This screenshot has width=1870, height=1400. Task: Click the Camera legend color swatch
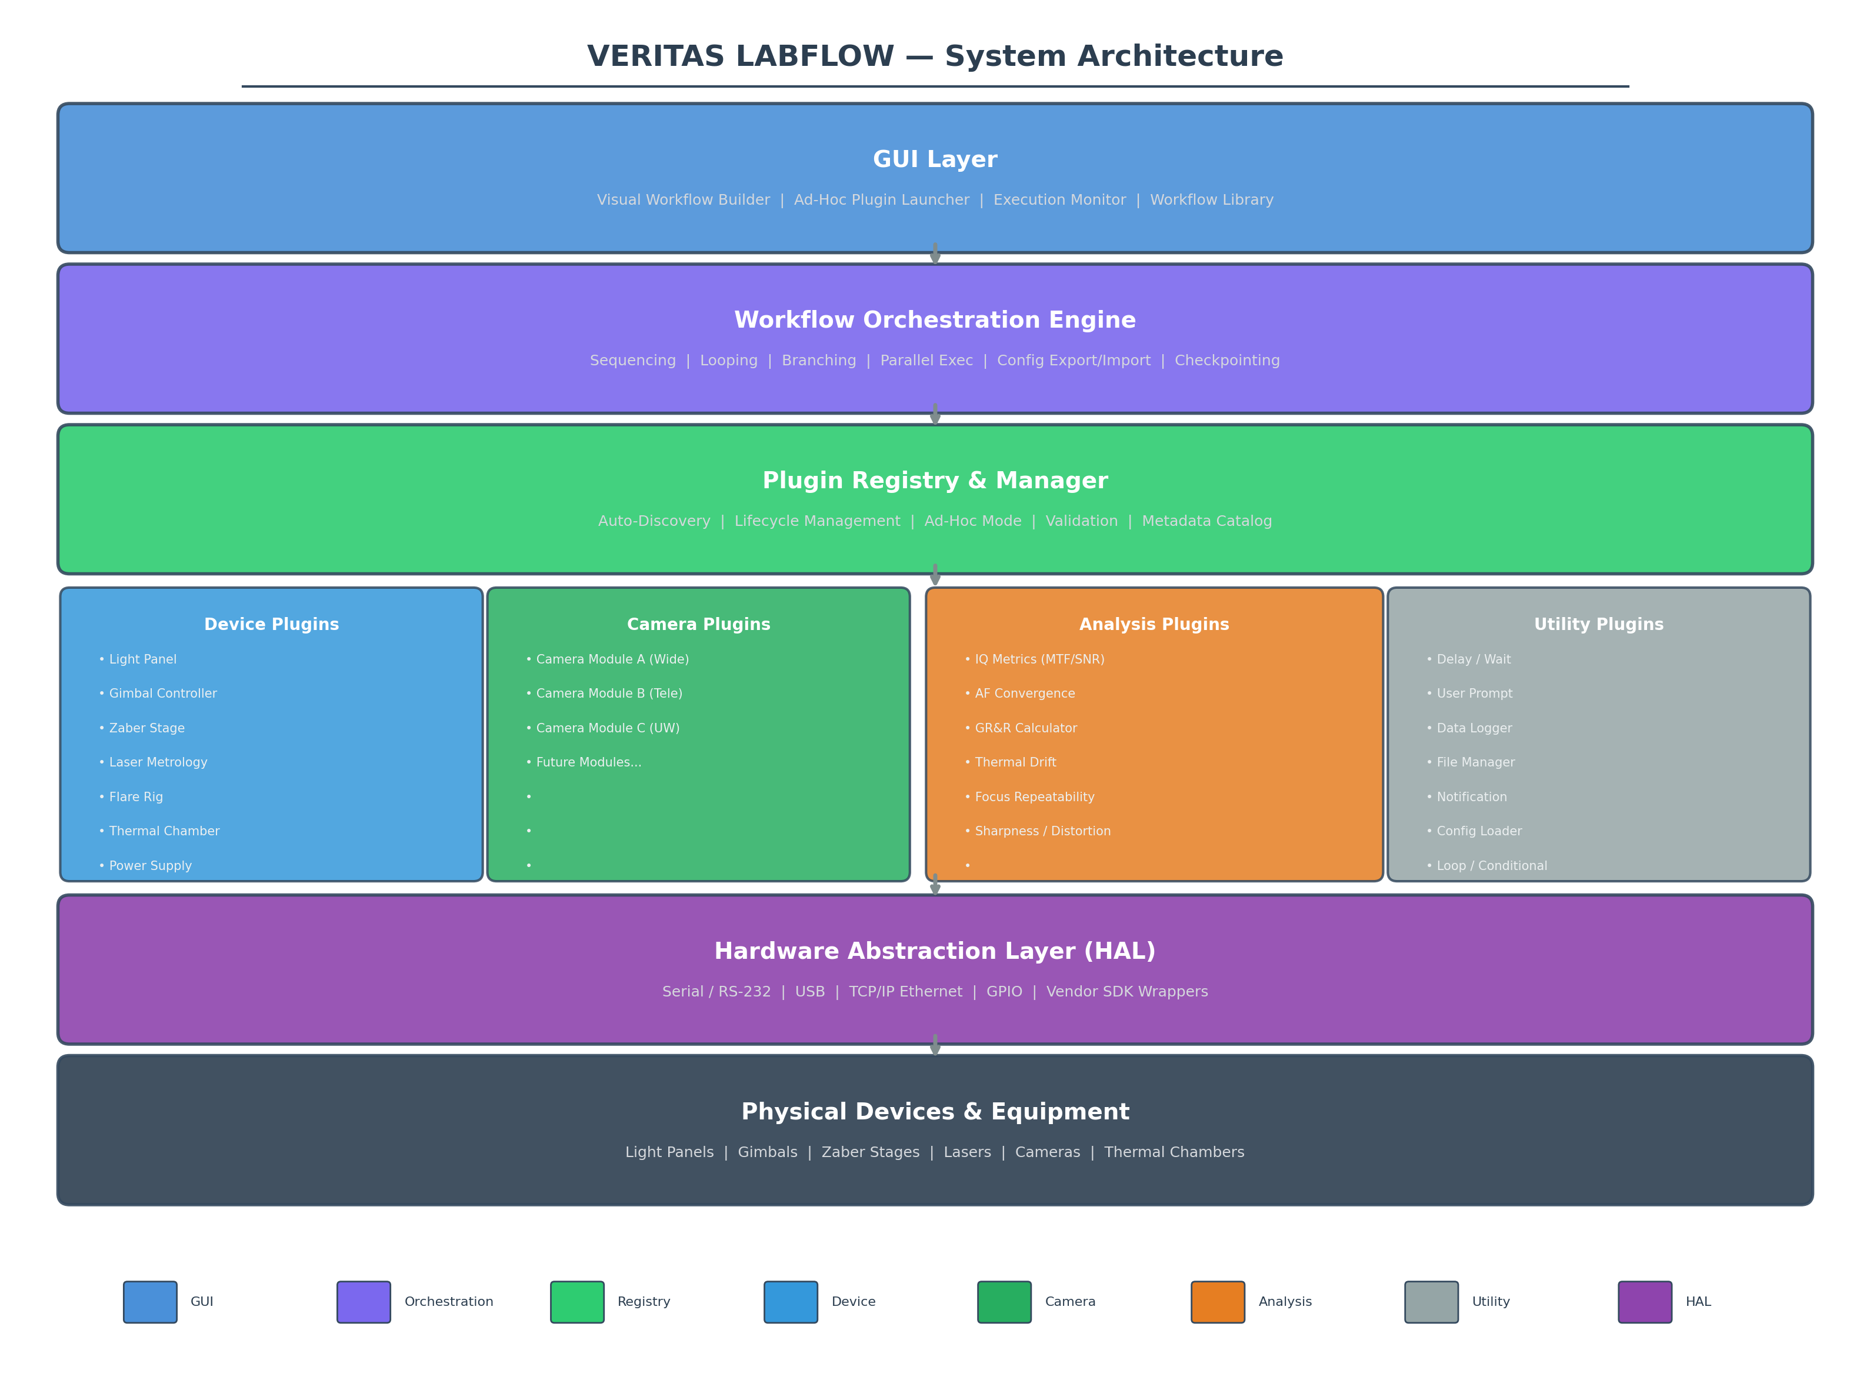[1004, 1301]
